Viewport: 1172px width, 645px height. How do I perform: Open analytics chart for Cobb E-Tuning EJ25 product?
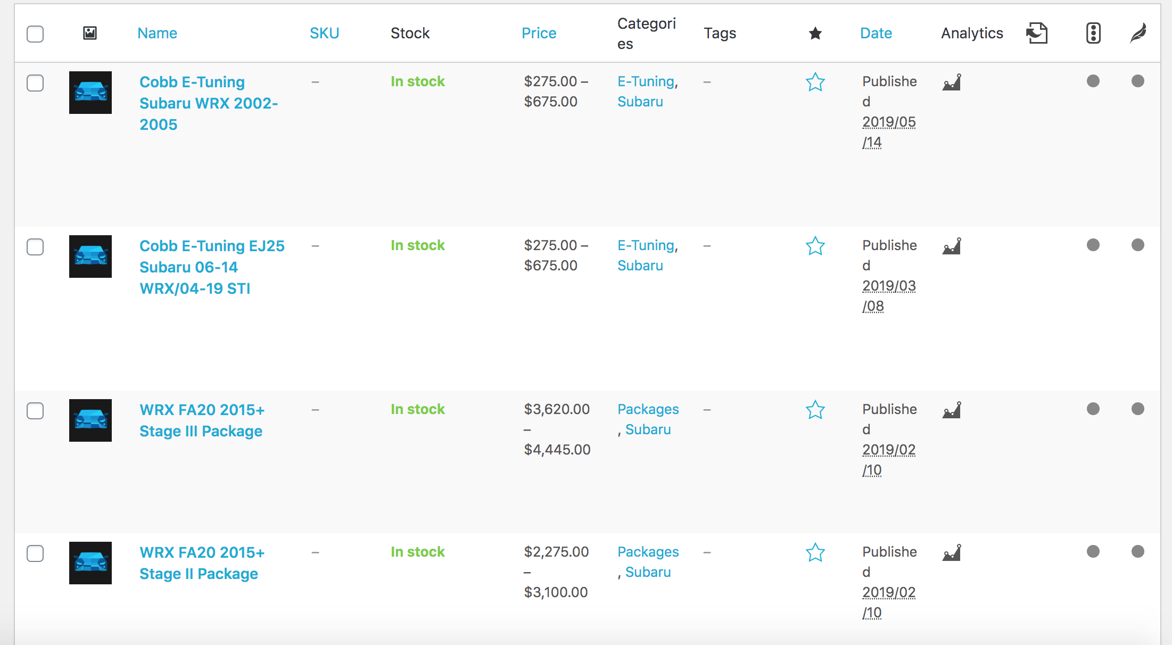click(952, 246)
